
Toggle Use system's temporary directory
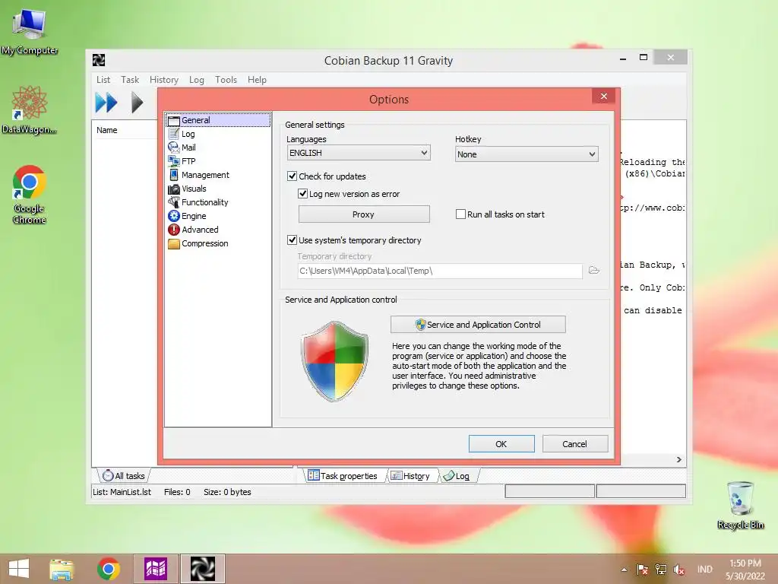pyautogui.click(x=293, y=240)
